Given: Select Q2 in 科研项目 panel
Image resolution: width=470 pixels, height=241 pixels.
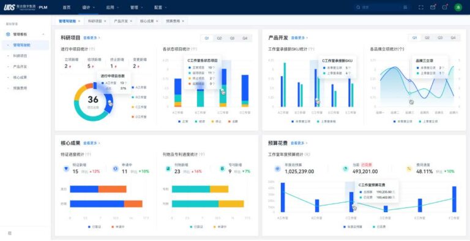Looking at the screenshot, I should tap(220, 38).
